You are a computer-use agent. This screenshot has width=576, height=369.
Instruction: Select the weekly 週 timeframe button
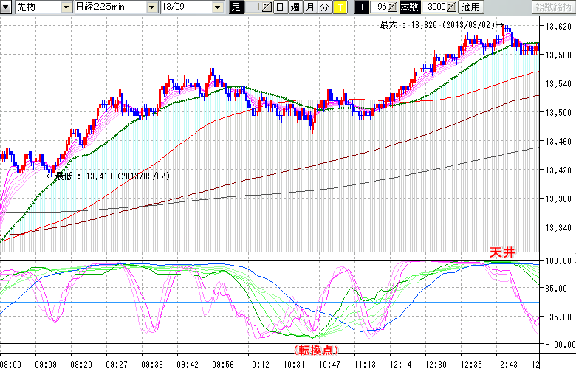(294, 7)
